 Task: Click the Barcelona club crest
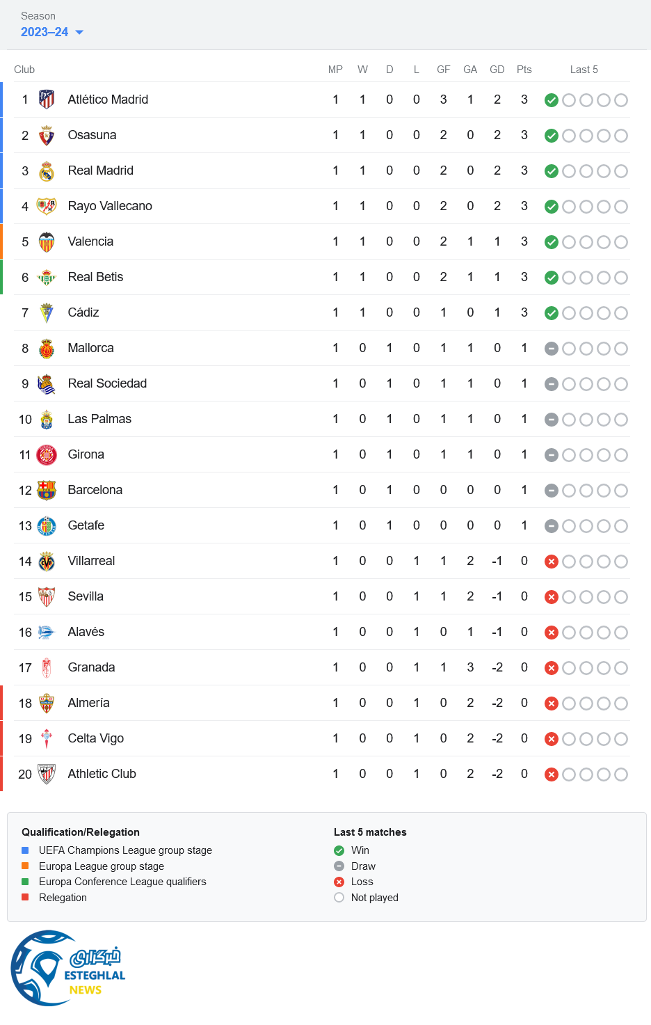pos(47,491)
